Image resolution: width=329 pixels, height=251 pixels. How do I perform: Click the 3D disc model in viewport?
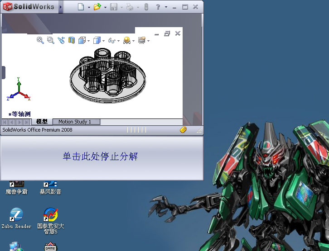pyautogui.click(x=108, y=76)
